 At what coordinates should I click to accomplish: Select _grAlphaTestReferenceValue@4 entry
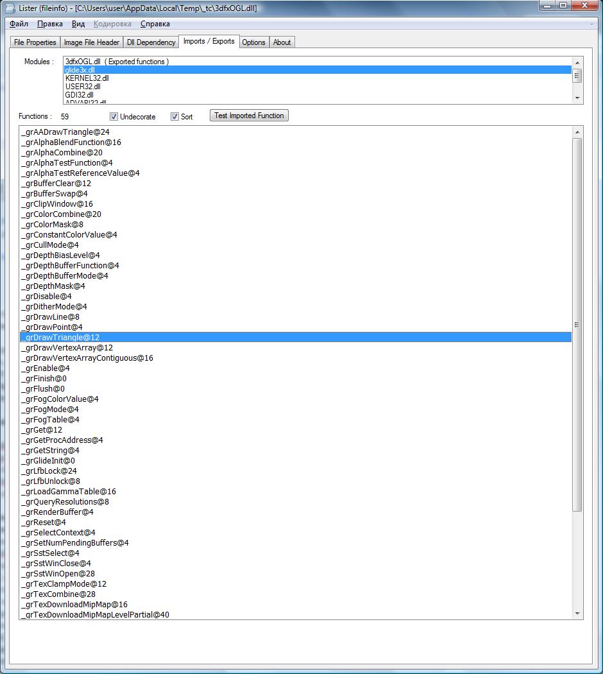[296, 173]
